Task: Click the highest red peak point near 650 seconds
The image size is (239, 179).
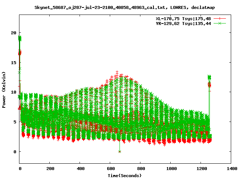Action: tap(117, 72)
